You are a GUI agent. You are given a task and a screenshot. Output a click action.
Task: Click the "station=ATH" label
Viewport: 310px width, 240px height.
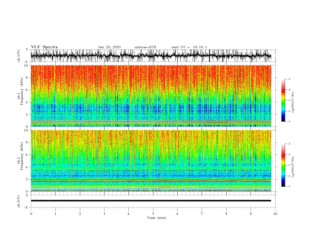click(x=145, y=47)
